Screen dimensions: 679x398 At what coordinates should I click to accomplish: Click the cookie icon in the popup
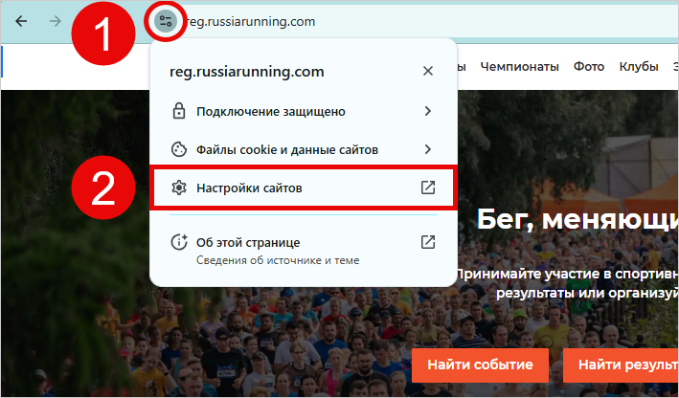[179, 149]
